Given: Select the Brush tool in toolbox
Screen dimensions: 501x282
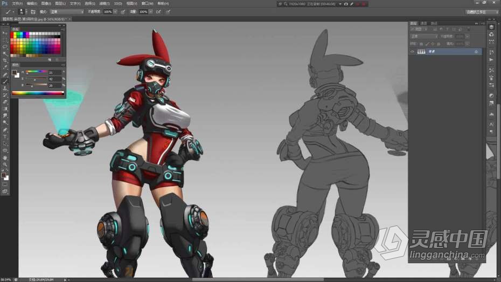Looking at the screenshot, I should [5, 81].
